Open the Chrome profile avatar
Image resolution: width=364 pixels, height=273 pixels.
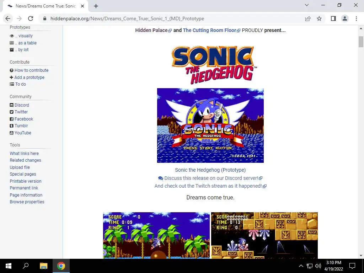(x=345, y=18)
